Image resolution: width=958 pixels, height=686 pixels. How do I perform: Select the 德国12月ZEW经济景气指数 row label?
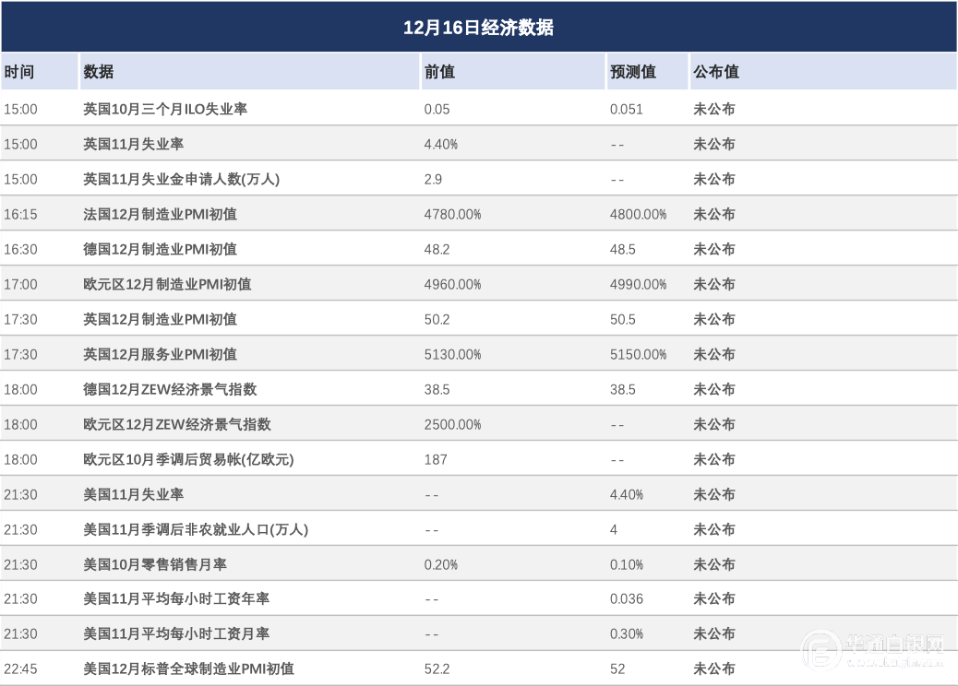[170, 389]
